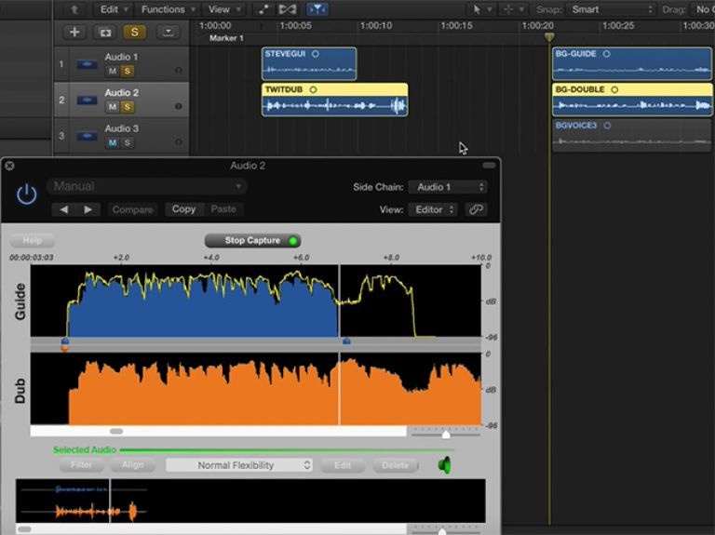Viewport: 715px width, 535px height.
Task: Click the waveform zoom slider under Dub
Action: pos(446,434)
